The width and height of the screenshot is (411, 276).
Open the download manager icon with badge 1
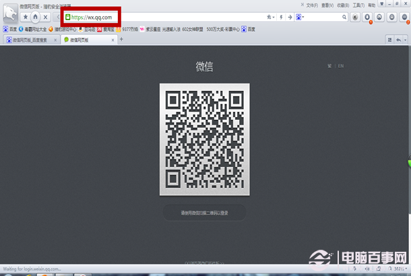(x=367, y=18)
